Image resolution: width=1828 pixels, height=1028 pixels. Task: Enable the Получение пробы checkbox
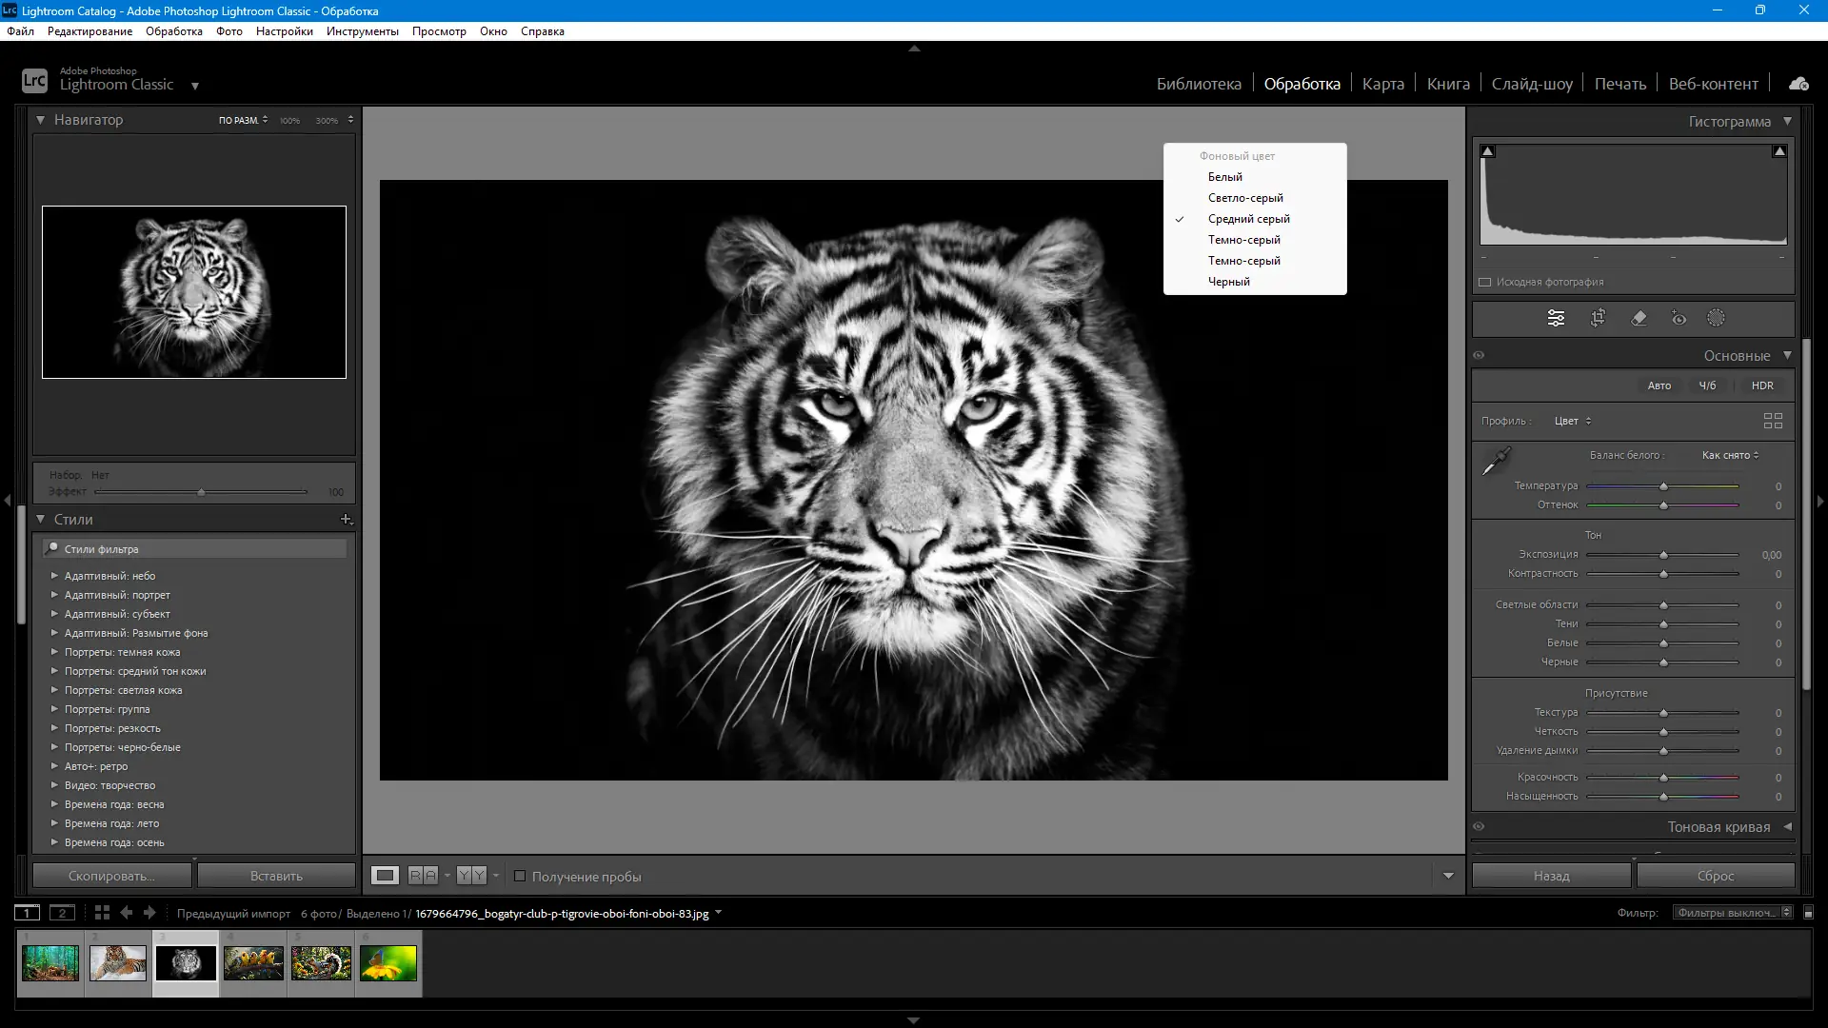(x=520, y=877)
